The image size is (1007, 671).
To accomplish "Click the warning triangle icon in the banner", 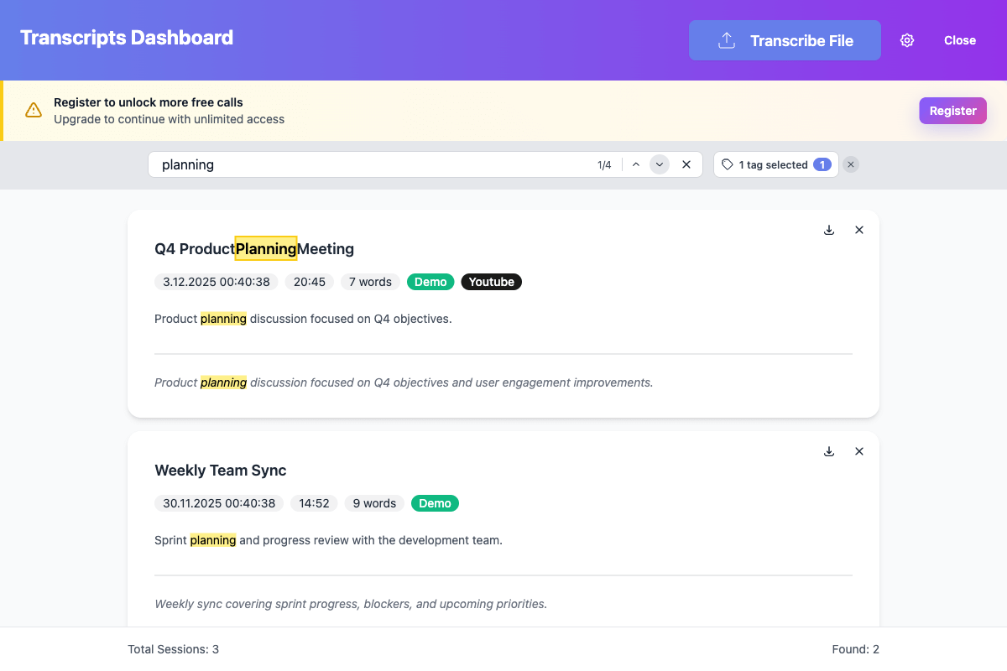I will (x=33, y=110).
